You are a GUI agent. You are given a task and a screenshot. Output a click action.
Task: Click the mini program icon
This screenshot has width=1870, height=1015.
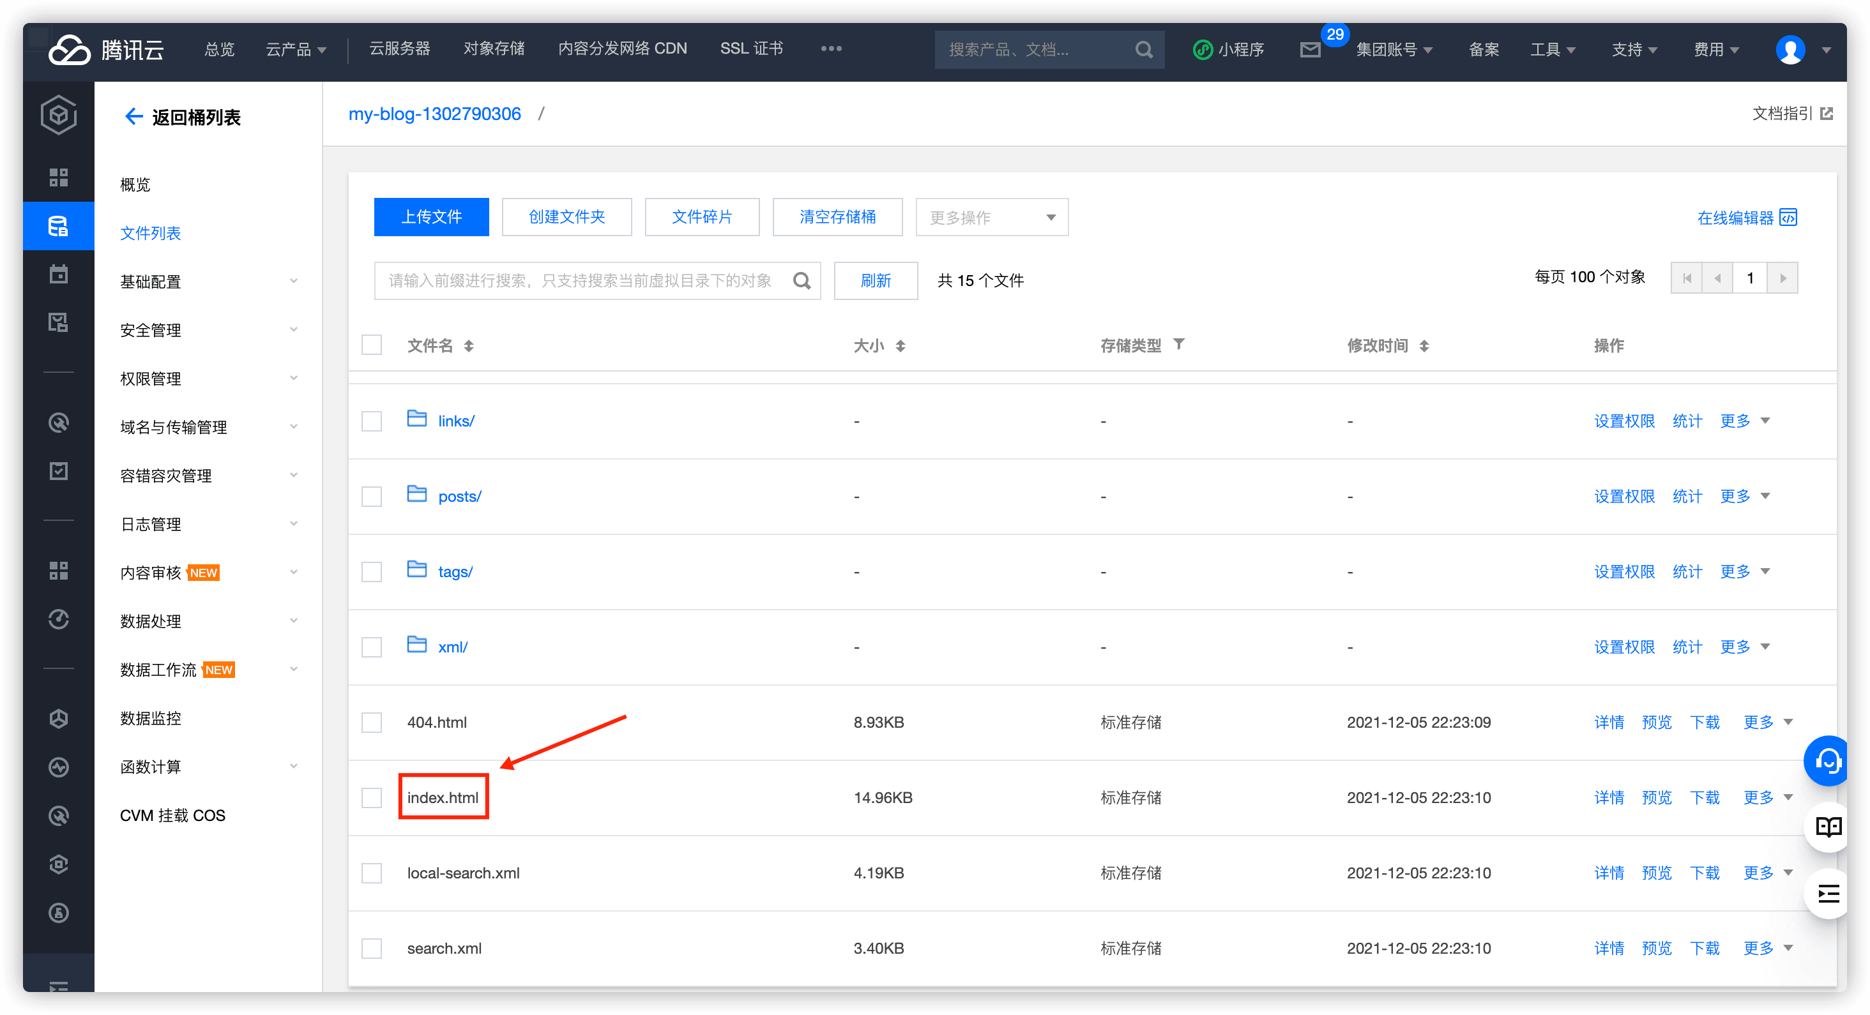click(1203, 49)
